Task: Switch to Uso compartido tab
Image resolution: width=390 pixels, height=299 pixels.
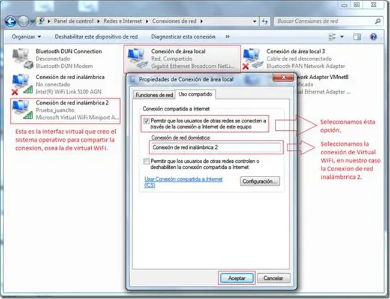Action: pos(195,94)
